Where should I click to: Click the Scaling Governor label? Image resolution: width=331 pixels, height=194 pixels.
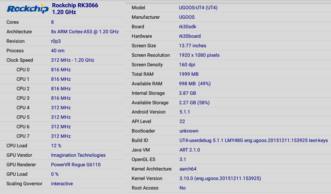[x=25, y=183]
